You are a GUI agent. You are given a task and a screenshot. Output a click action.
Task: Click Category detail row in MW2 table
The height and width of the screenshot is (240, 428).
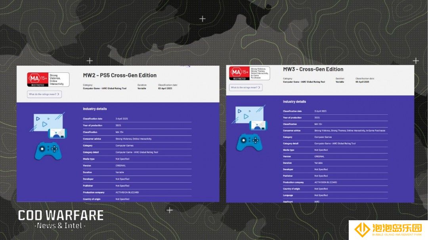point(137,152)
